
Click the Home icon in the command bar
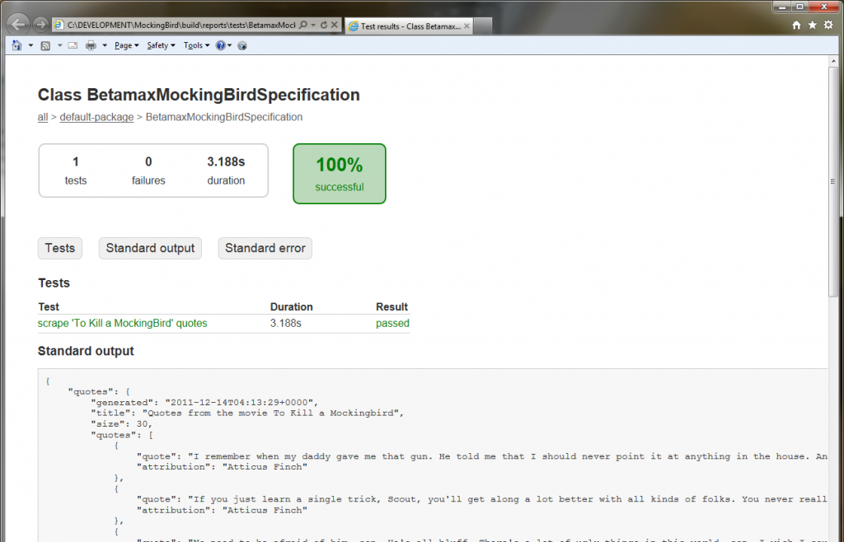point(16,45)
